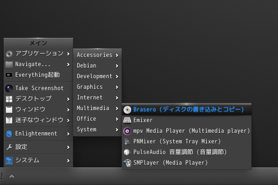Click the camera lens icon for Take Screenshot

9,88
